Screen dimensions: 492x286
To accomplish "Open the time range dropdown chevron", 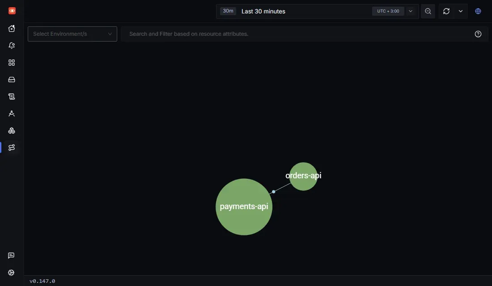I will pyautogui.click(x=411, y=11).
